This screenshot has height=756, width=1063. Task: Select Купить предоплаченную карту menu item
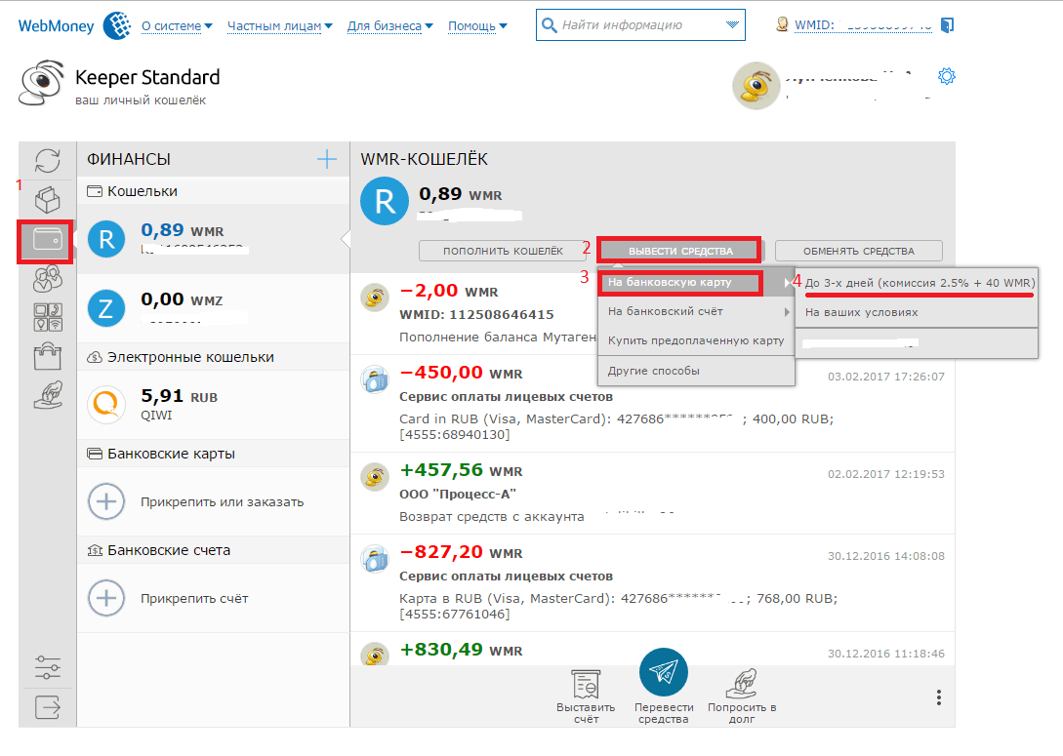pyautogui.click(x=696, y=340)
